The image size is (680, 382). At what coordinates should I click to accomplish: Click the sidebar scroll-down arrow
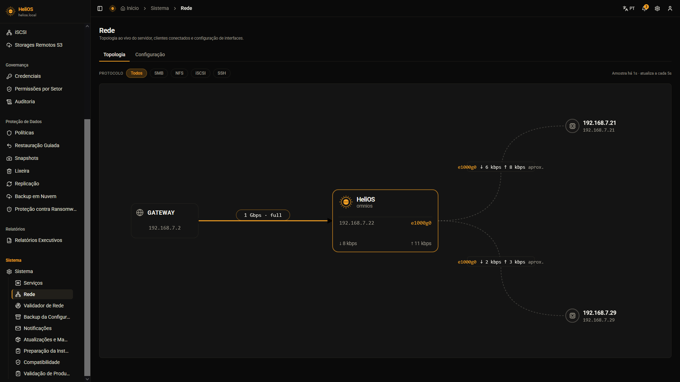click(x=87, y=379)
